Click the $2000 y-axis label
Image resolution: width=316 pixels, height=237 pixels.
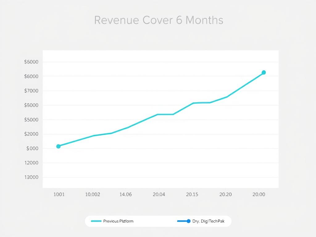pos(31,134)
